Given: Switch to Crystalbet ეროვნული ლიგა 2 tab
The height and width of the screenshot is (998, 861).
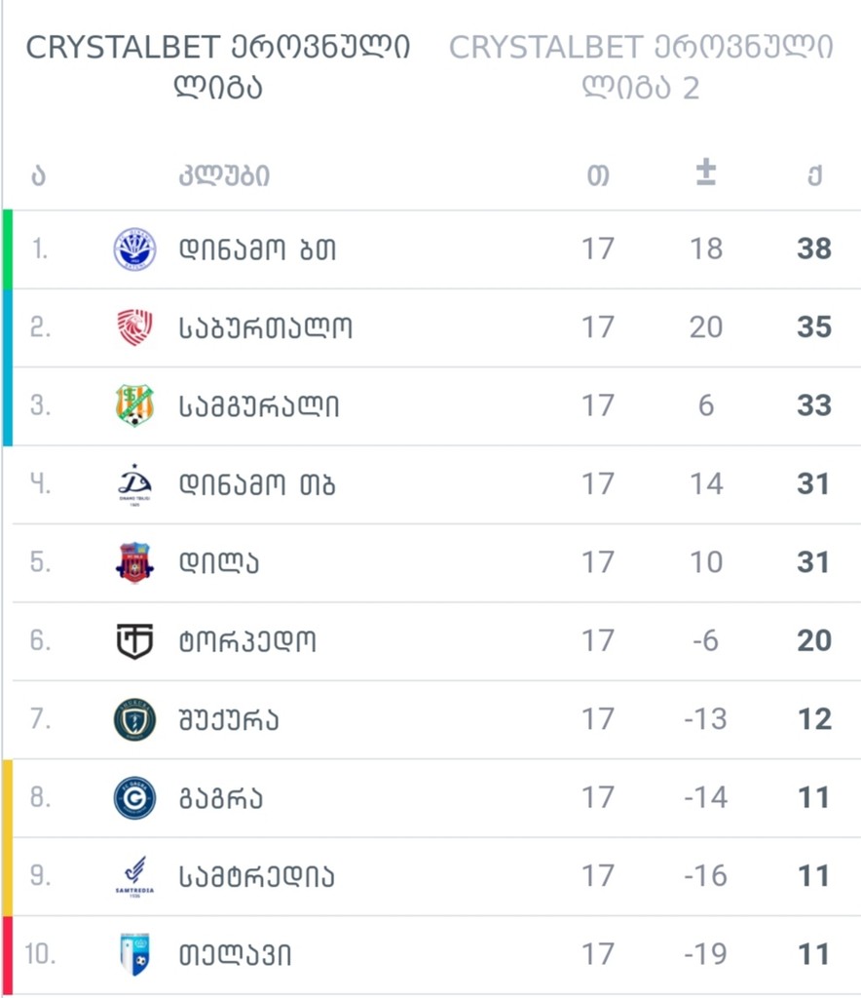Looking at the screenshot, I should (641, 66).
